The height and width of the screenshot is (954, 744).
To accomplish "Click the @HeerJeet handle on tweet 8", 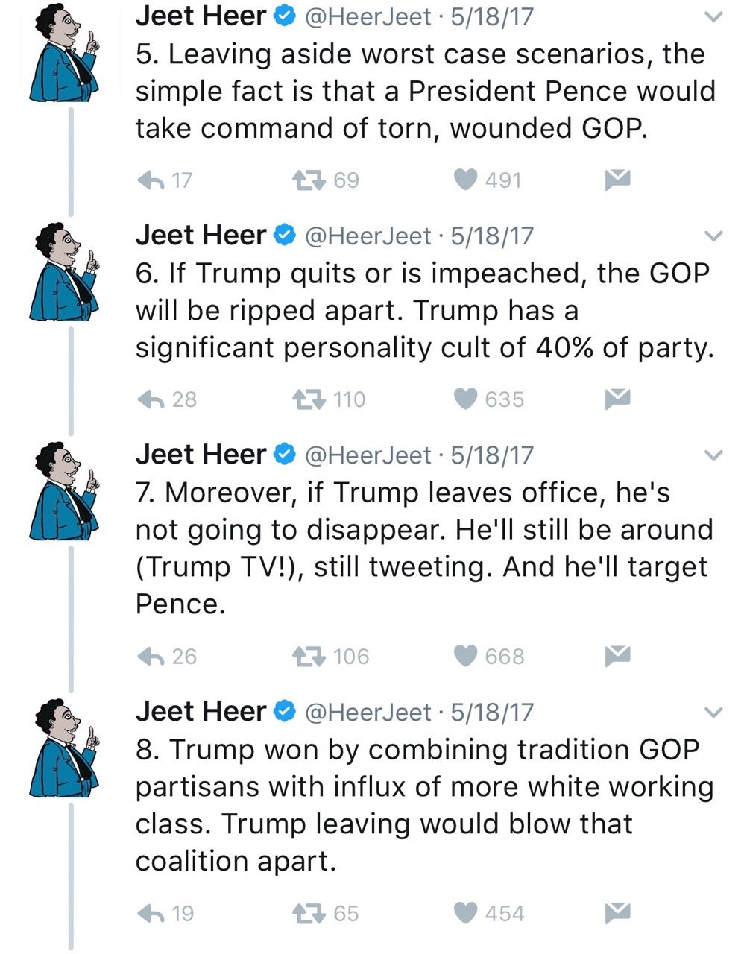I will tap(369, 712).
